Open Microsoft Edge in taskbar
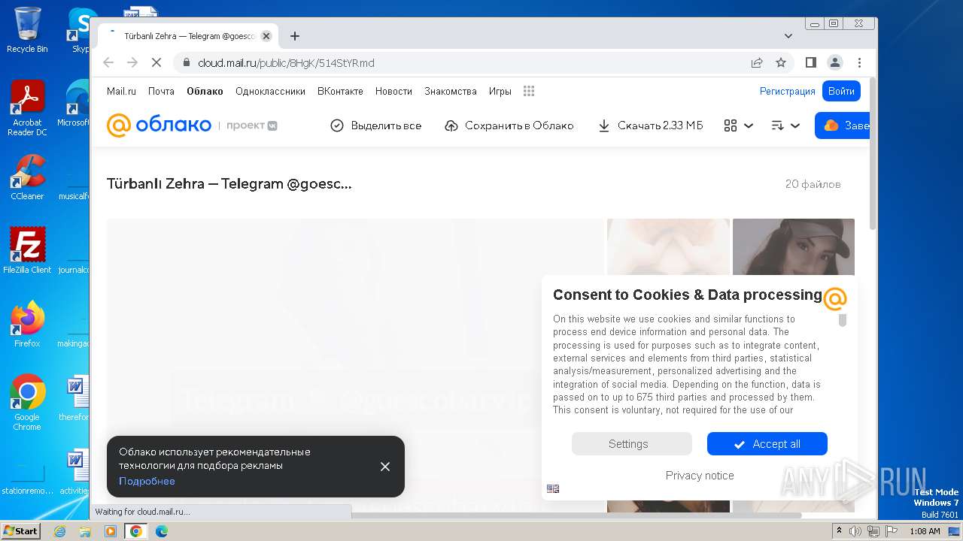Image resolution: width=963 pixels, height=541 pixels. tap(162, 531)
